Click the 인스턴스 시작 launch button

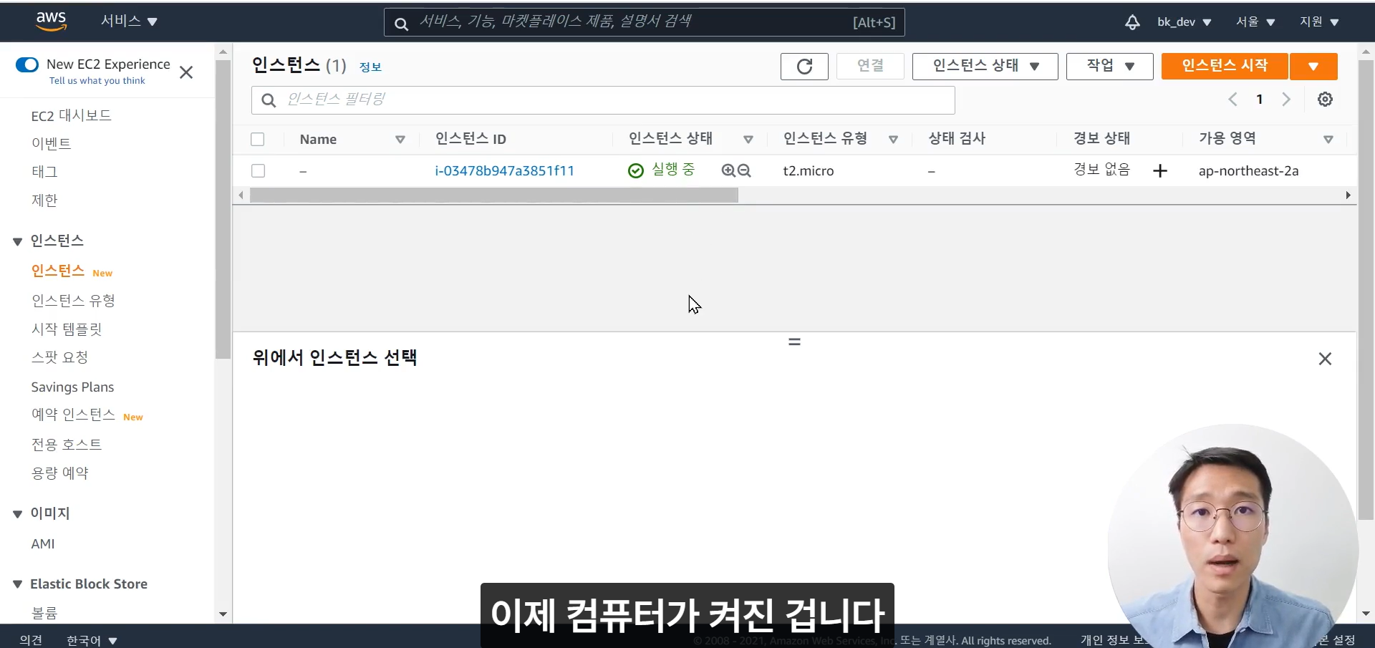point(1225,67)
